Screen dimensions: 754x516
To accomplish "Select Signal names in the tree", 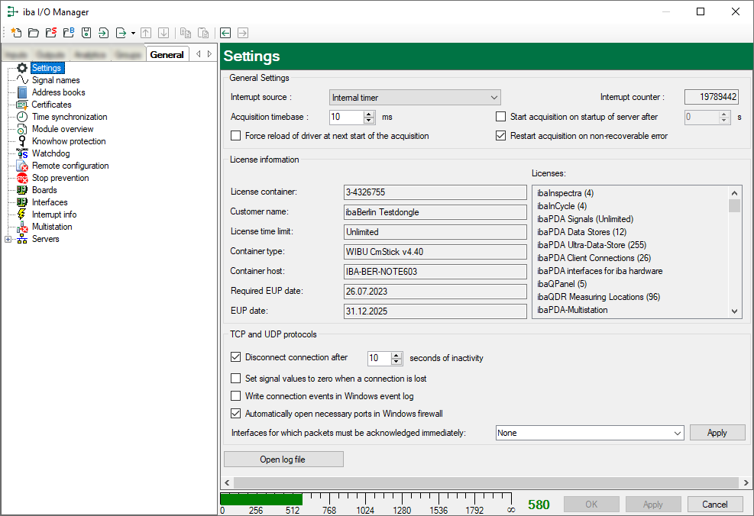I will coord(55,80).
